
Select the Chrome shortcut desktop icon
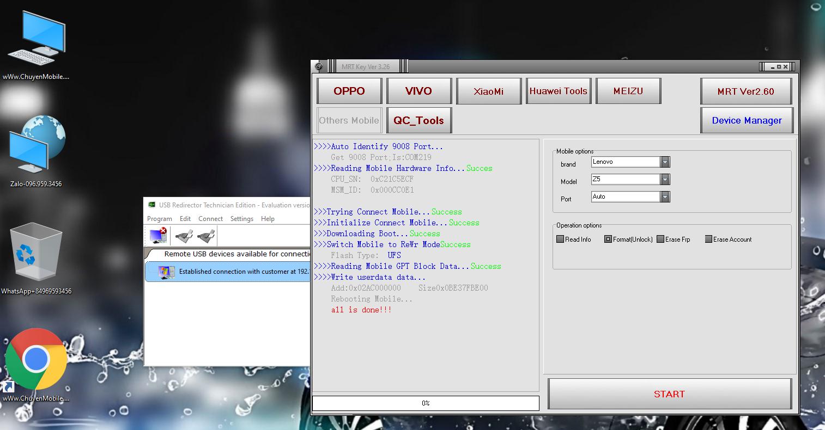36,365
